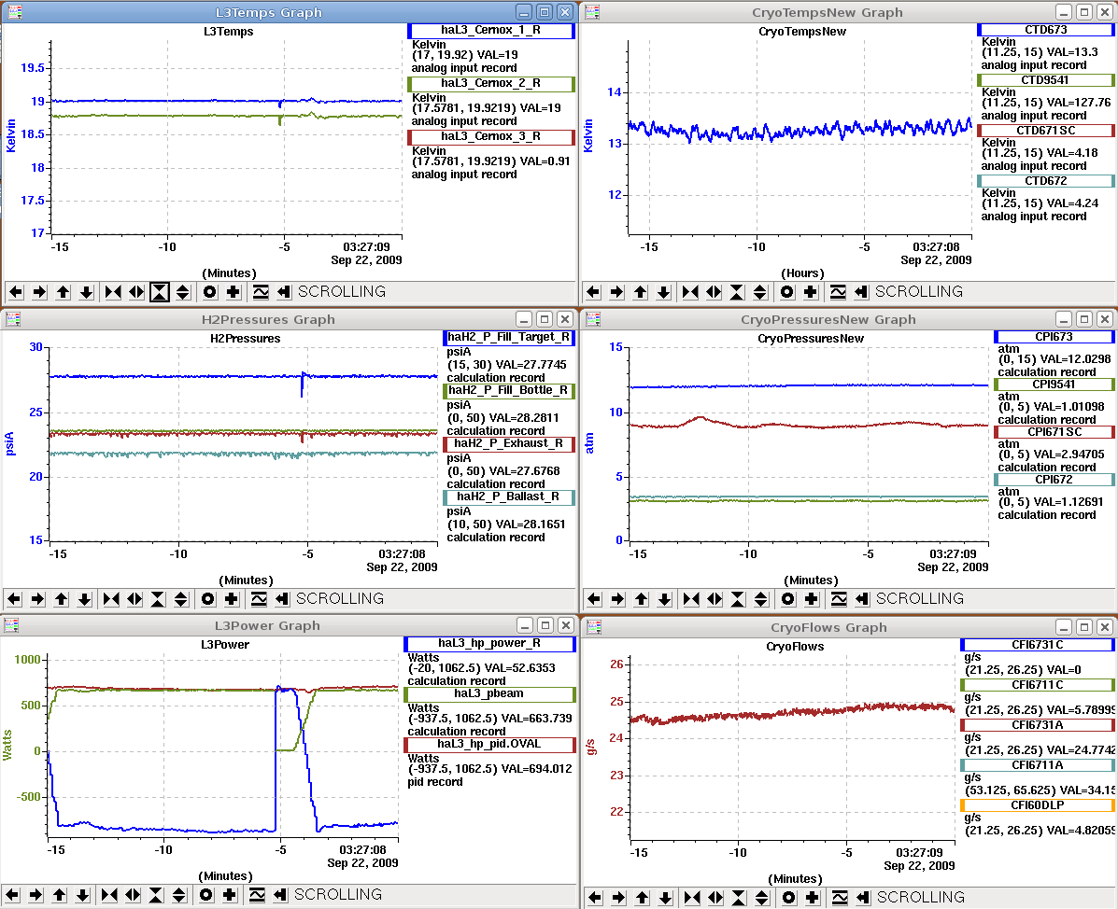Plus icon in L3Power graph toolbar
Screen dimensions: 1118x909
(230, 895)
